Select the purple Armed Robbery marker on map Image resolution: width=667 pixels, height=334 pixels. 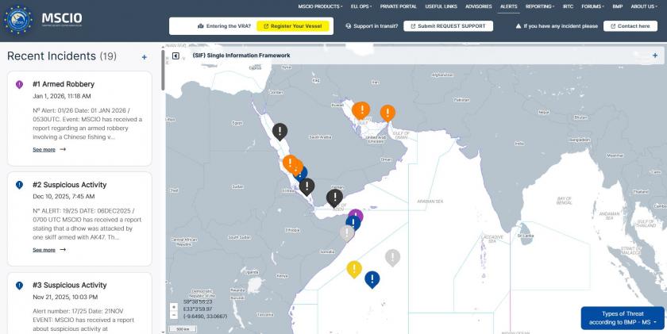[357, 213]
